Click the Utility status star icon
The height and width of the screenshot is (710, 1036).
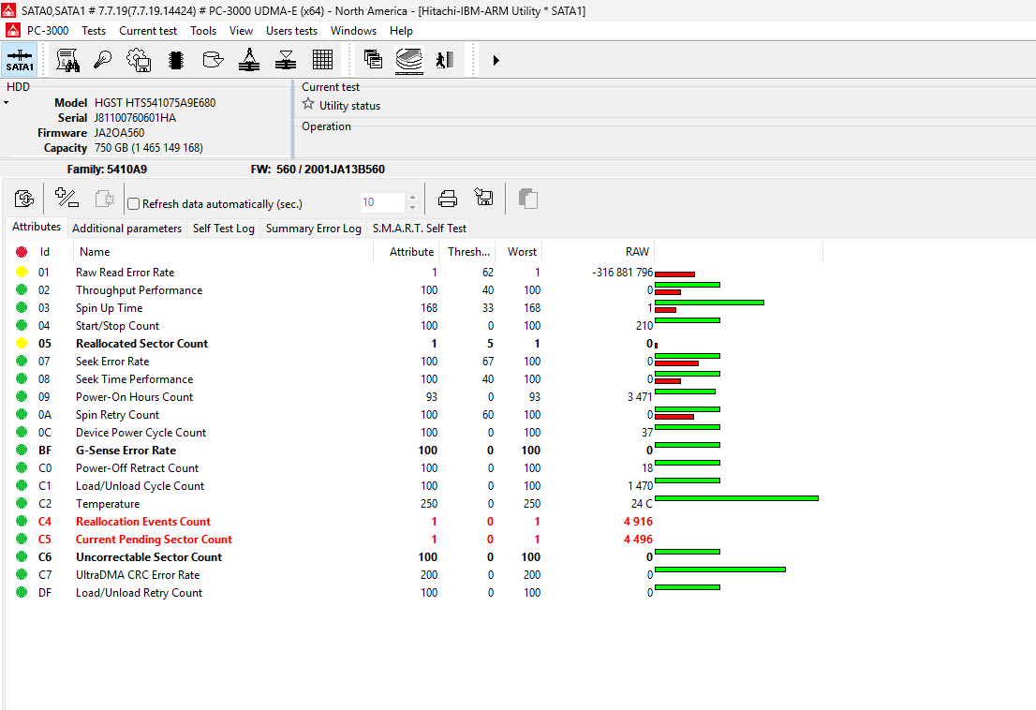point(308,104)
